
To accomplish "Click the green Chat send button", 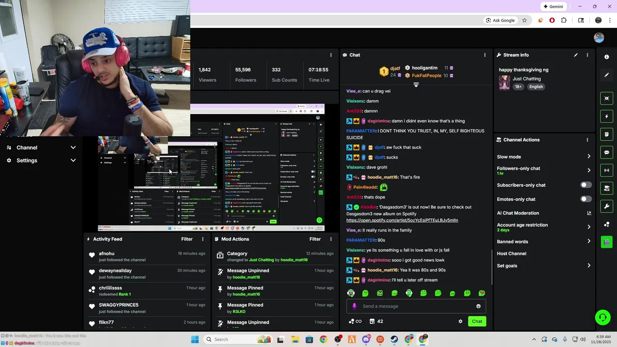I will click(477, 321).
